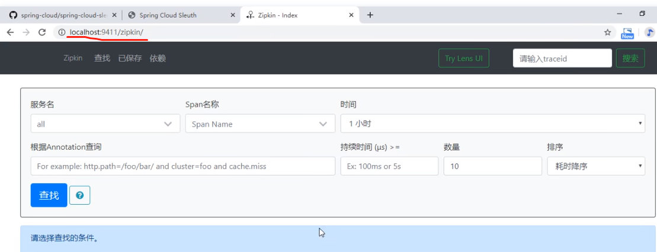Open the 时间 1 小时 dropdown

pos(493,124)
